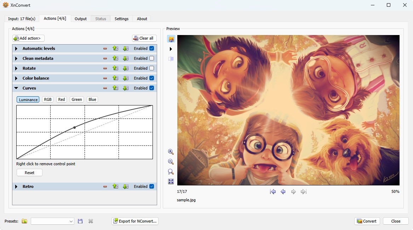Viewport: 413px width, 230px height.
Task: Move Automatic levels action up
Action: (115, 48)
